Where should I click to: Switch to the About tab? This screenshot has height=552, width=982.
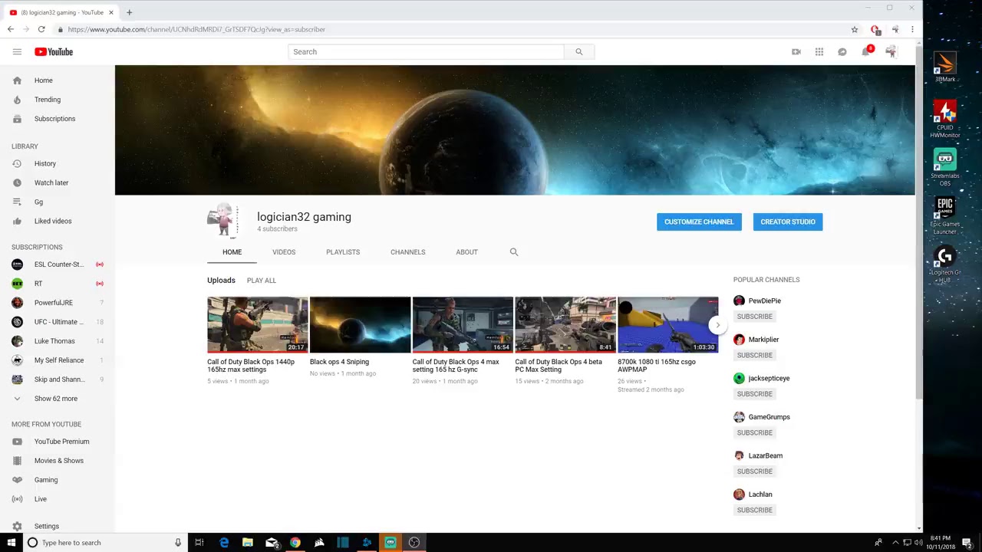466,251
